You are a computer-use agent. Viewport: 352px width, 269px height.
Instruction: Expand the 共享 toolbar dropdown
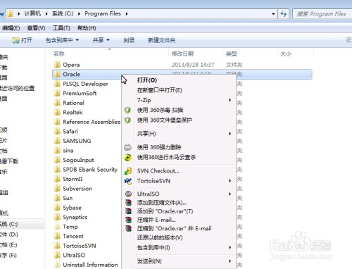point(108,40)
